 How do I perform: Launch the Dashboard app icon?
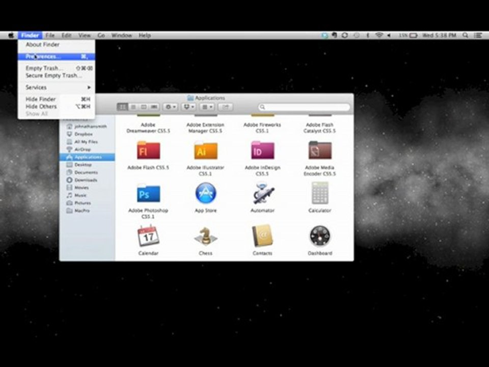pyautogui.click(x=320, y=236)
